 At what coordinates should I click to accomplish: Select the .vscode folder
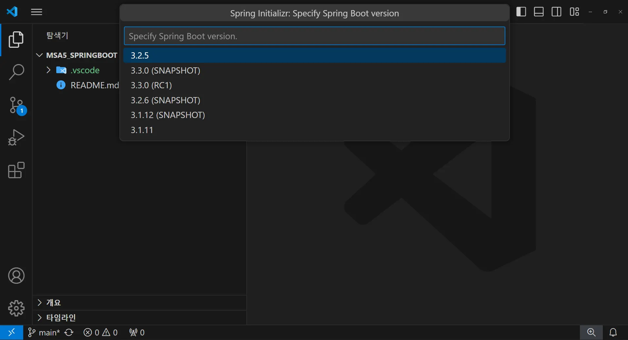click(x=85, y=70)
